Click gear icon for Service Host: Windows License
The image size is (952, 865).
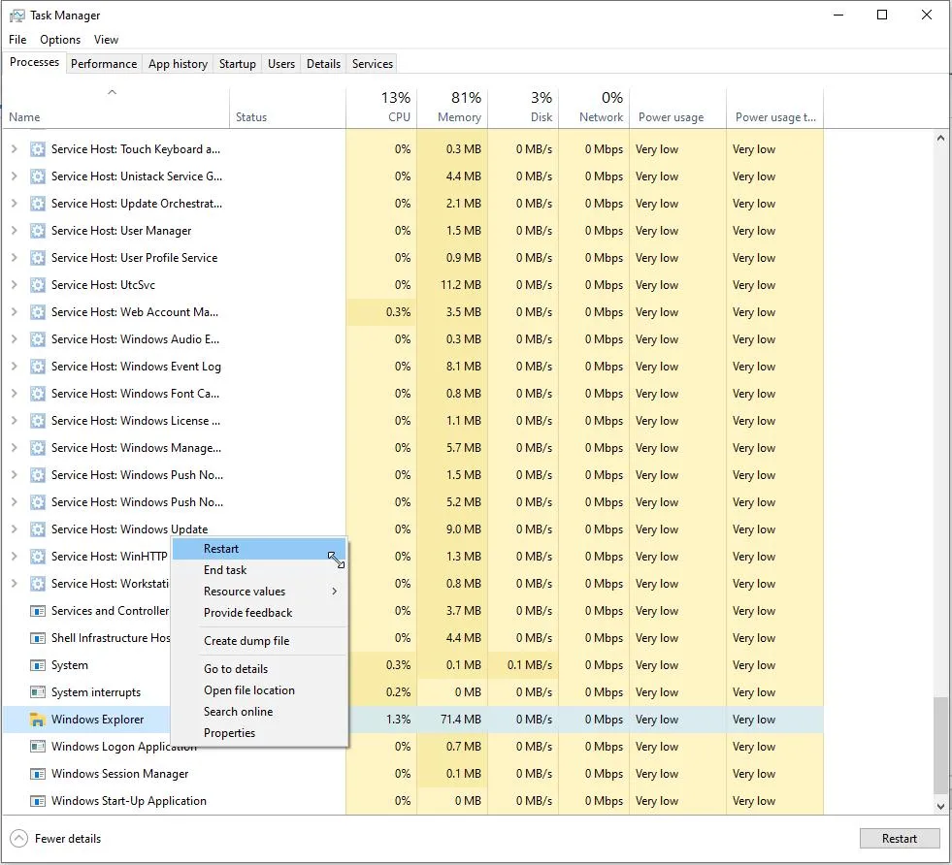pos(38,421)
